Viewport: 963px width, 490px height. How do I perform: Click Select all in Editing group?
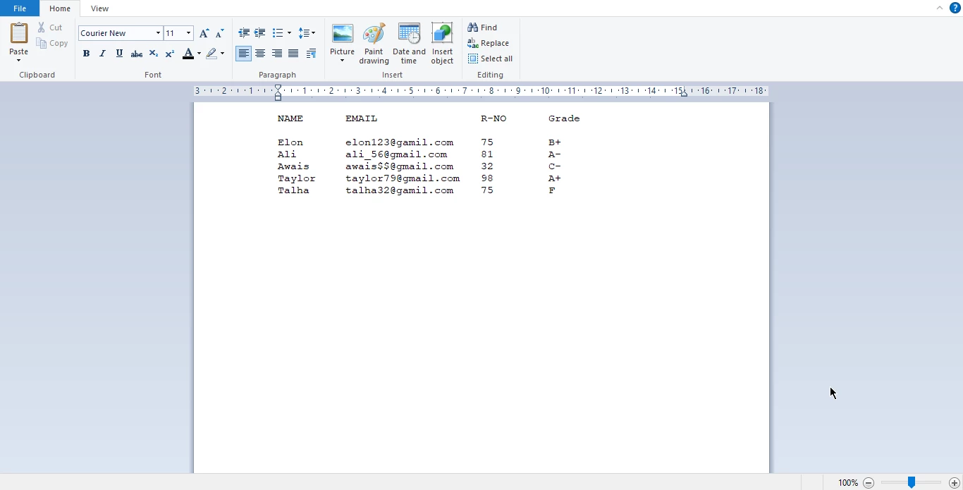tap(491, 59)
